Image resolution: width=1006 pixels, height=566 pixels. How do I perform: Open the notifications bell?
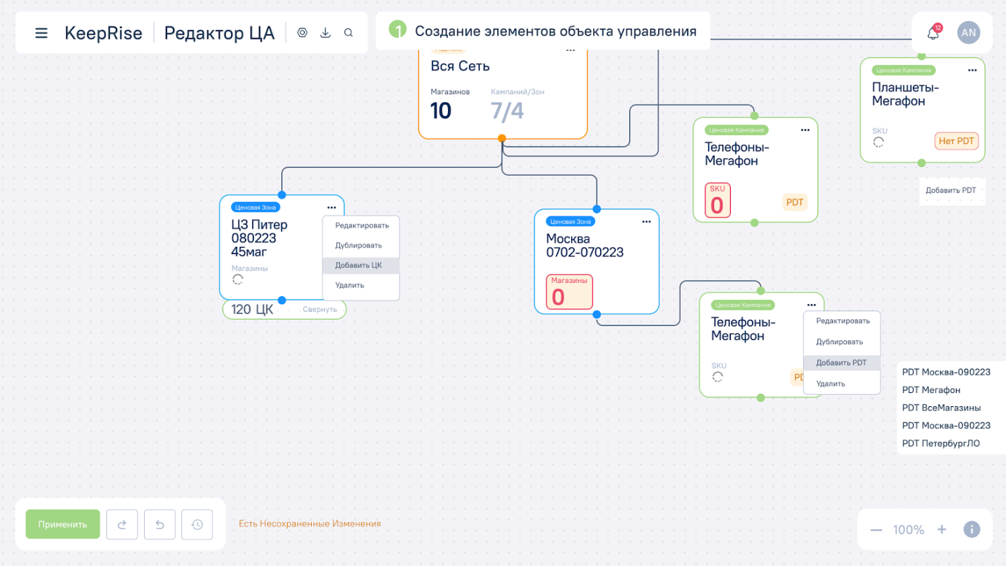coord(933,33)
